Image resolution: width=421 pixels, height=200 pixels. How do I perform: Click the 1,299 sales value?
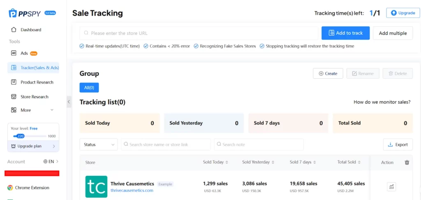click(x=215, y=184)
